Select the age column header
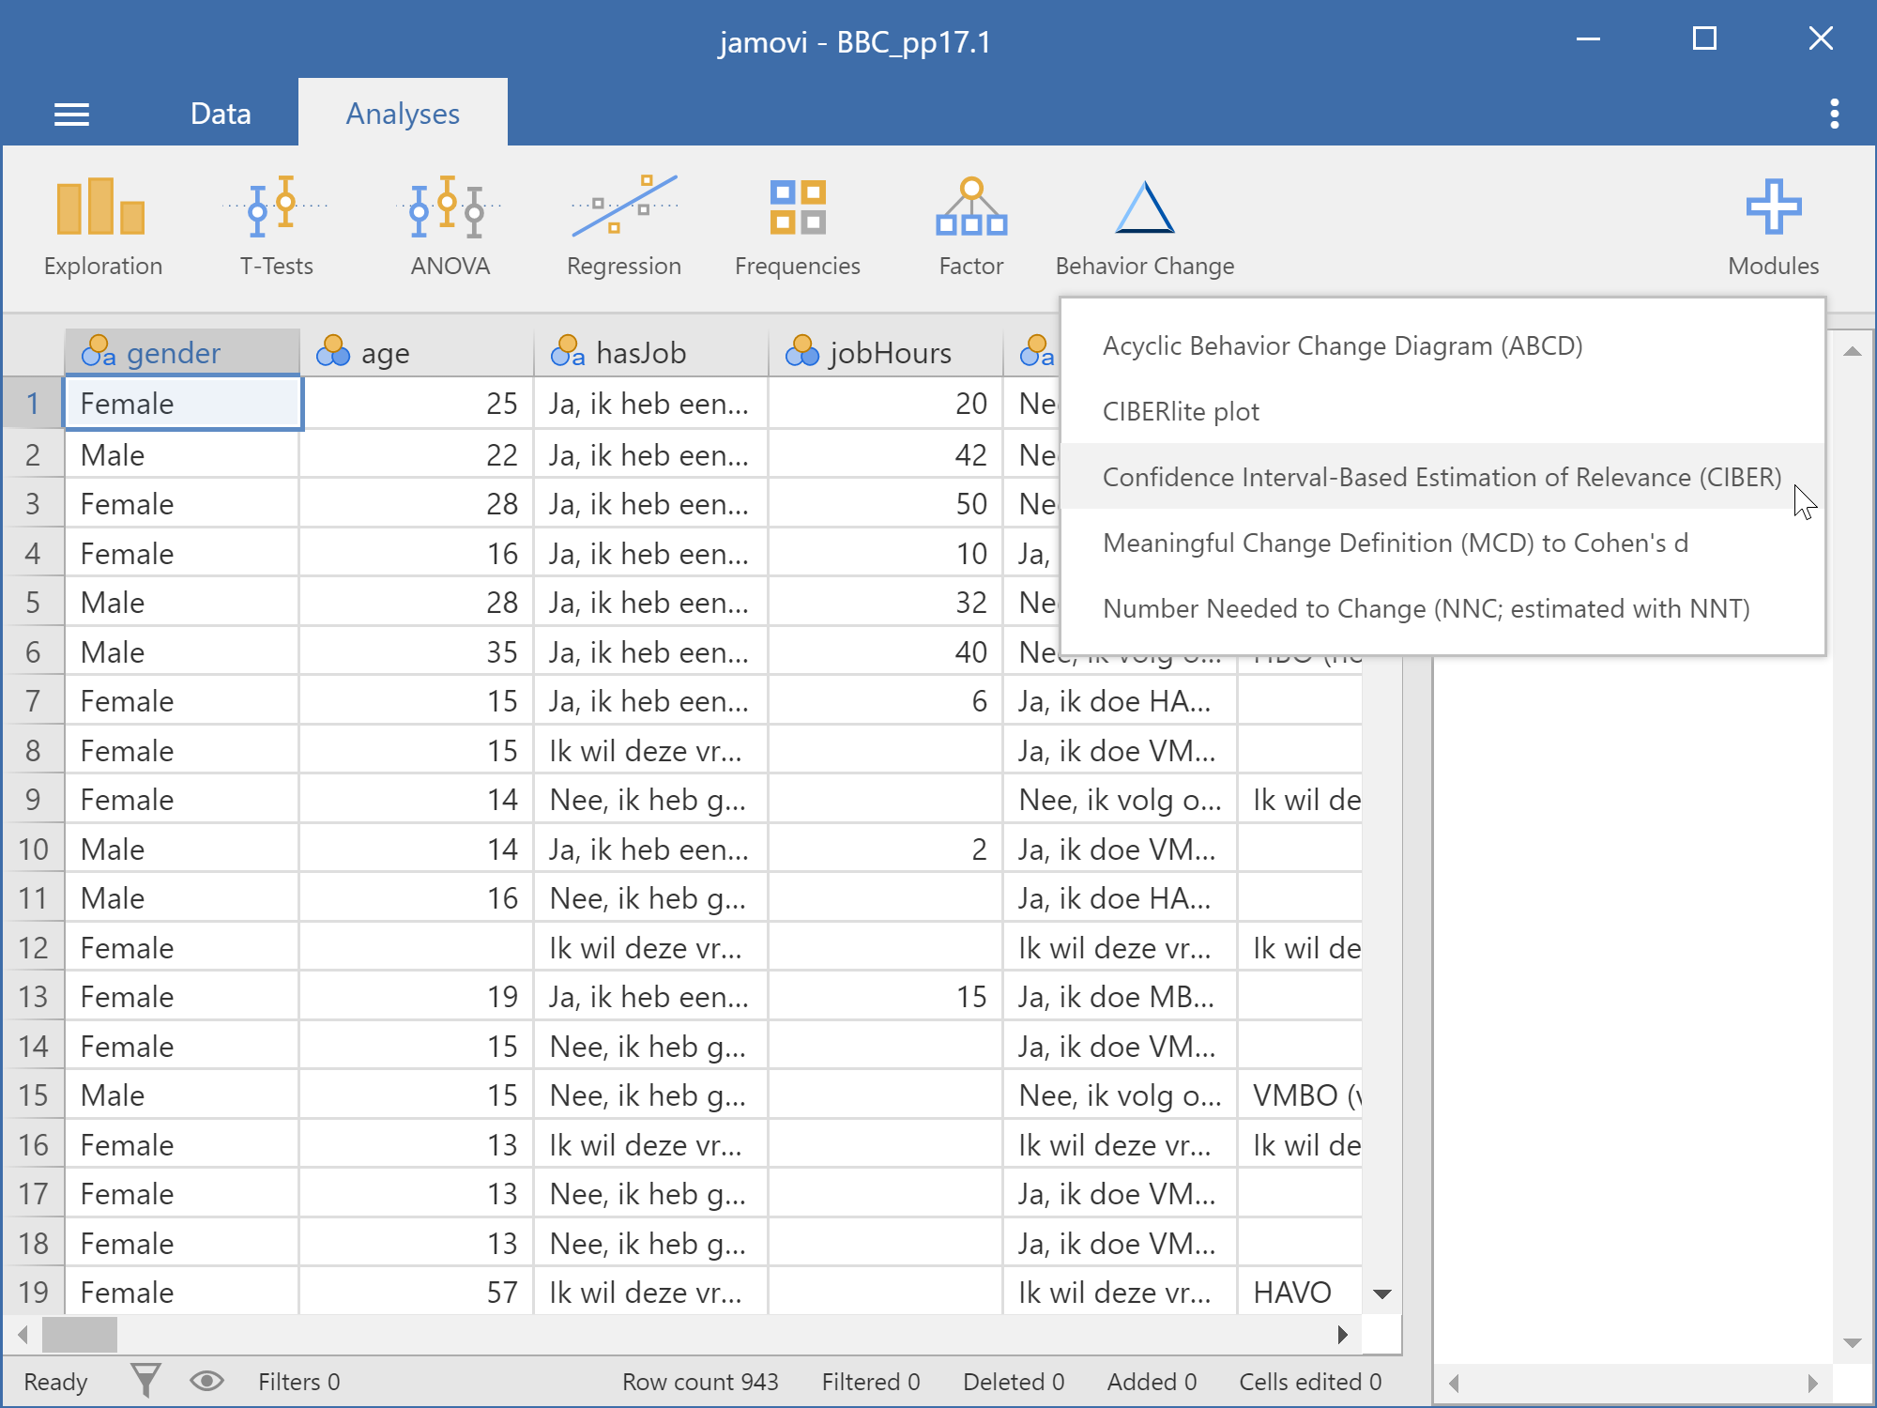Viewport: 1877px width, 1408px height. click(x=417, y=353)
